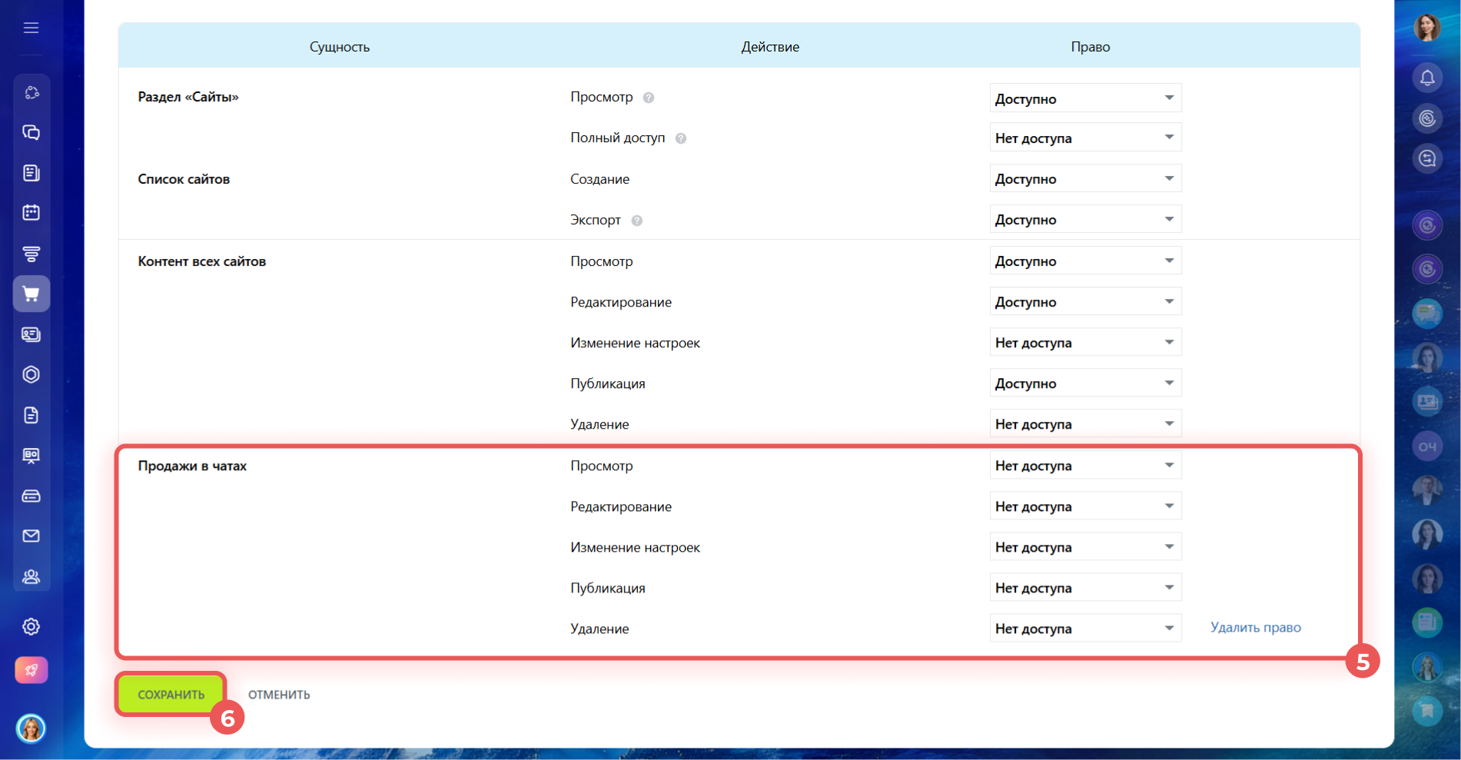This screenshot has width=1461, height=760.
Task: Click the rocket icon in sidebar
Action: coord(31,670)
